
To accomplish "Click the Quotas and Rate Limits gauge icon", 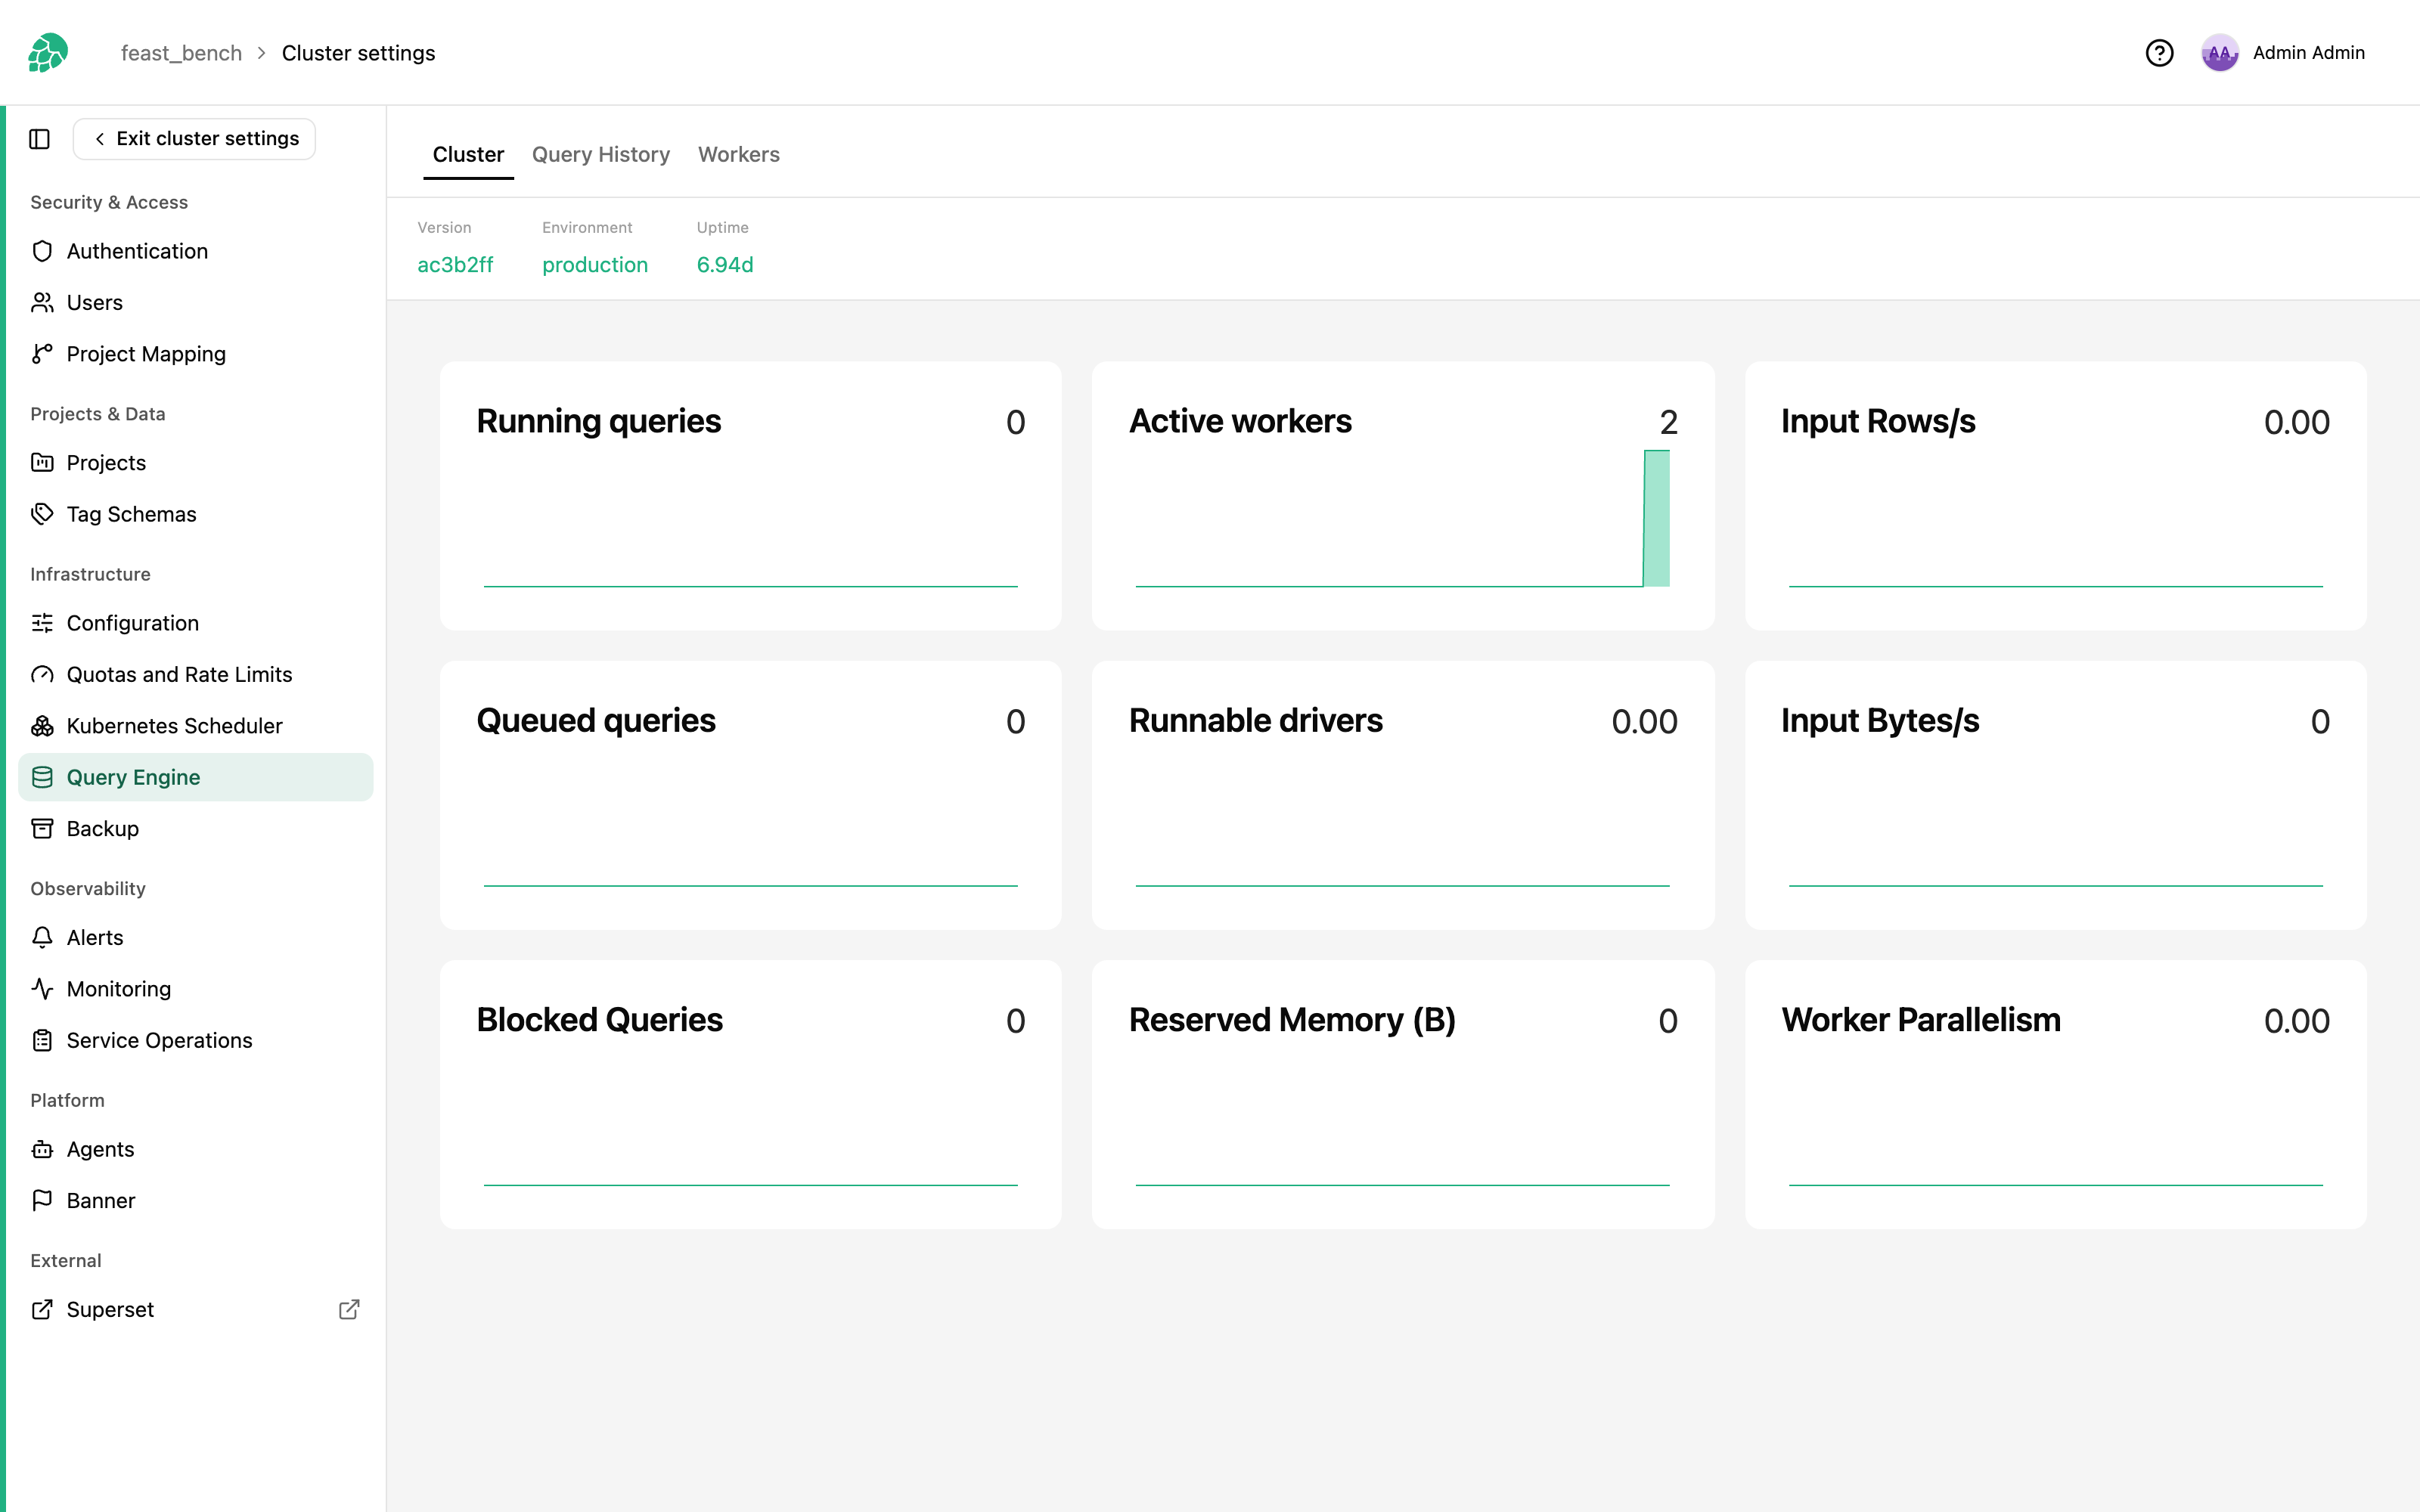I will tap(42, 675).
